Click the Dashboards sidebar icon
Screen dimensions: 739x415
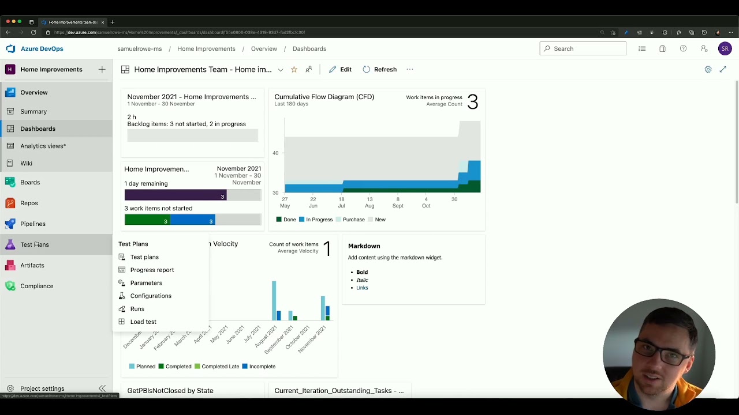tap(10, 129)
